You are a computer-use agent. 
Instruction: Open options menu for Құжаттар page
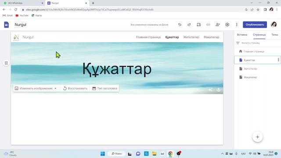click(x=278, y=60)
